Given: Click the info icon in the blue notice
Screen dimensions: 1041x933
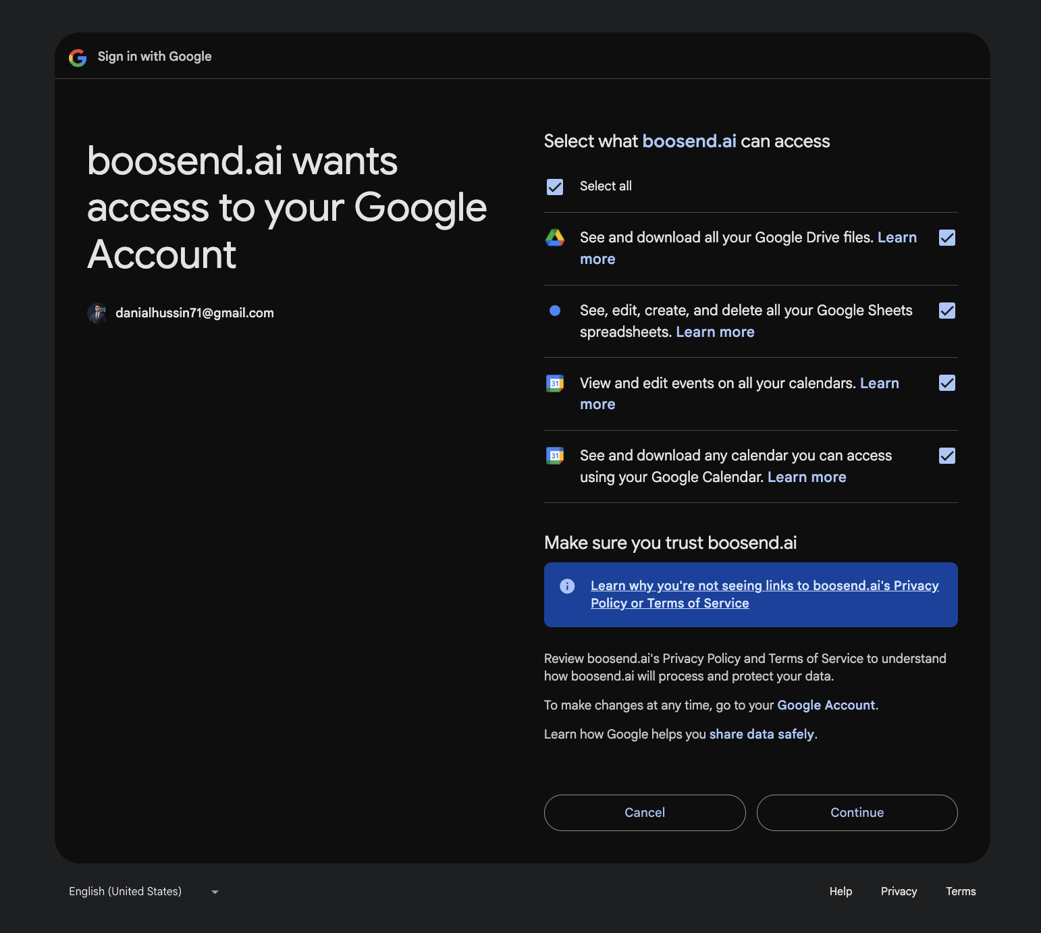Looking at the screenshot, I should 566,585.
